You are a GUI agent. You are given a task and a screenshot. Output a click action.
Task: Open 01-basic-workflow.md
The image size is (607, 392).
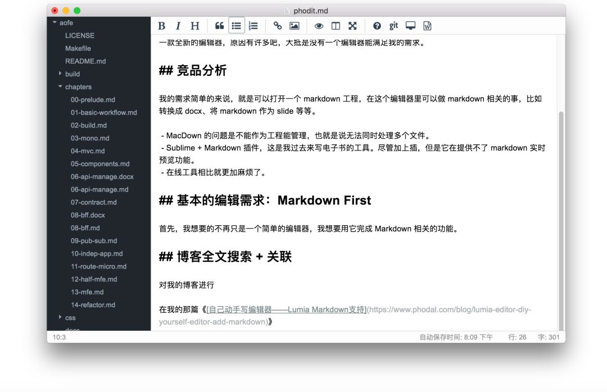(104, 112)
